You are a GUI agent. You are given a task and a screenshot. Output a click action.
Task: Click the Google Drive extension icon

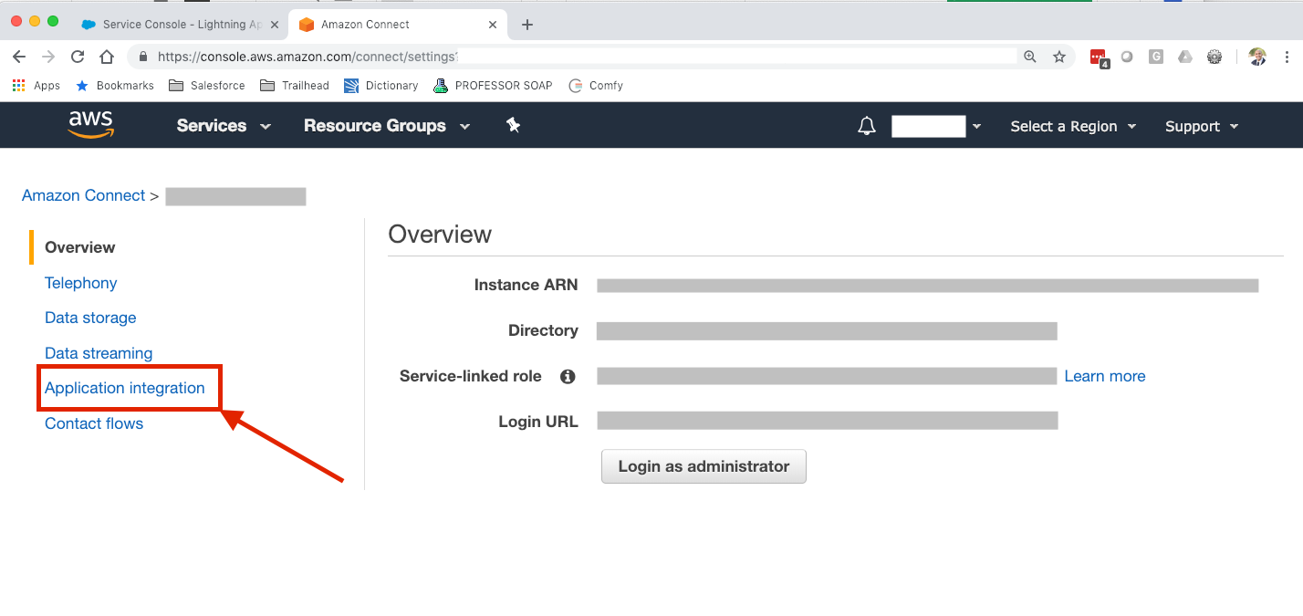tap(1185, 57)
